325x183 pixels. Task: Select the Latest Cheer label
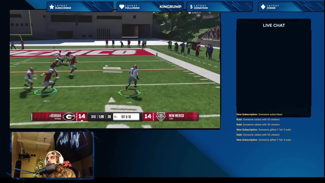(273, 7)
